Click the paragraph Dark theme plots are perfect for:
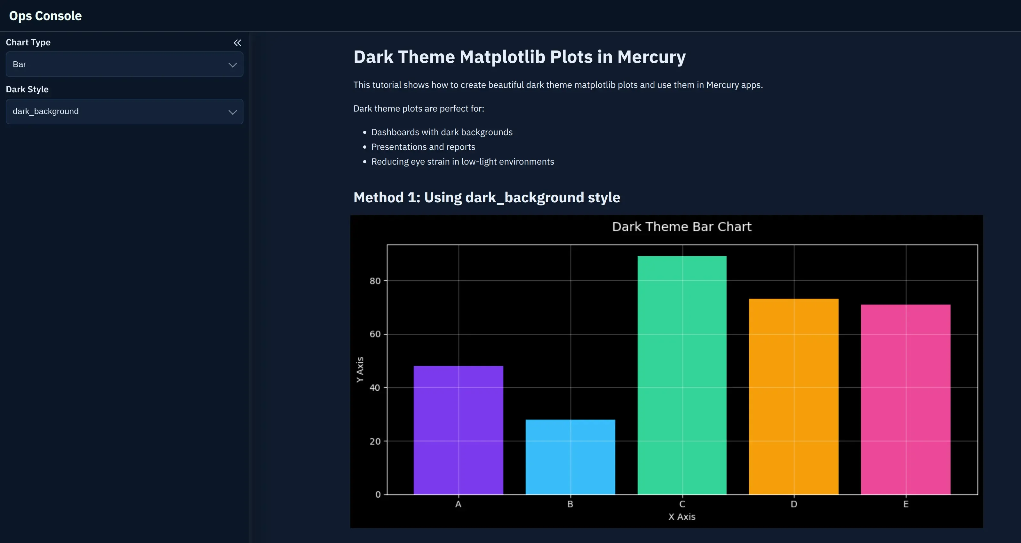 [x=419, y=108]
